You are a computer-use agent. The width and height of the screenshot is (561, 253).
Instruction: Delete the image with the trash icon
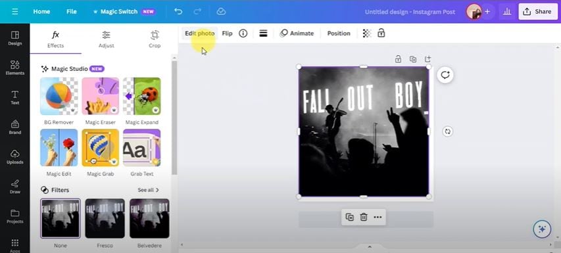coord(364,217)
